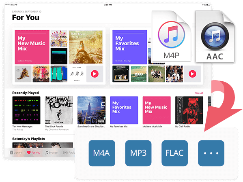The height and width of the screenshot is (182, 243).
Task: Open the Browse tab
Action: point(51,152)
